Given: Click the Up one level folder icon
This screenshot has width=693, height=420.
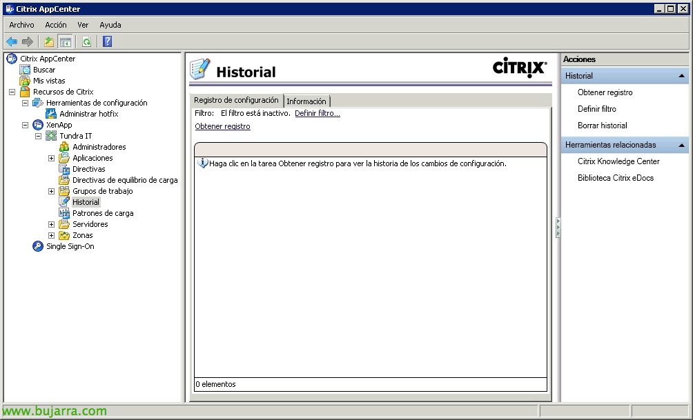Looking at the screenshot, I should pyautogui.click(x=48, y=42).
